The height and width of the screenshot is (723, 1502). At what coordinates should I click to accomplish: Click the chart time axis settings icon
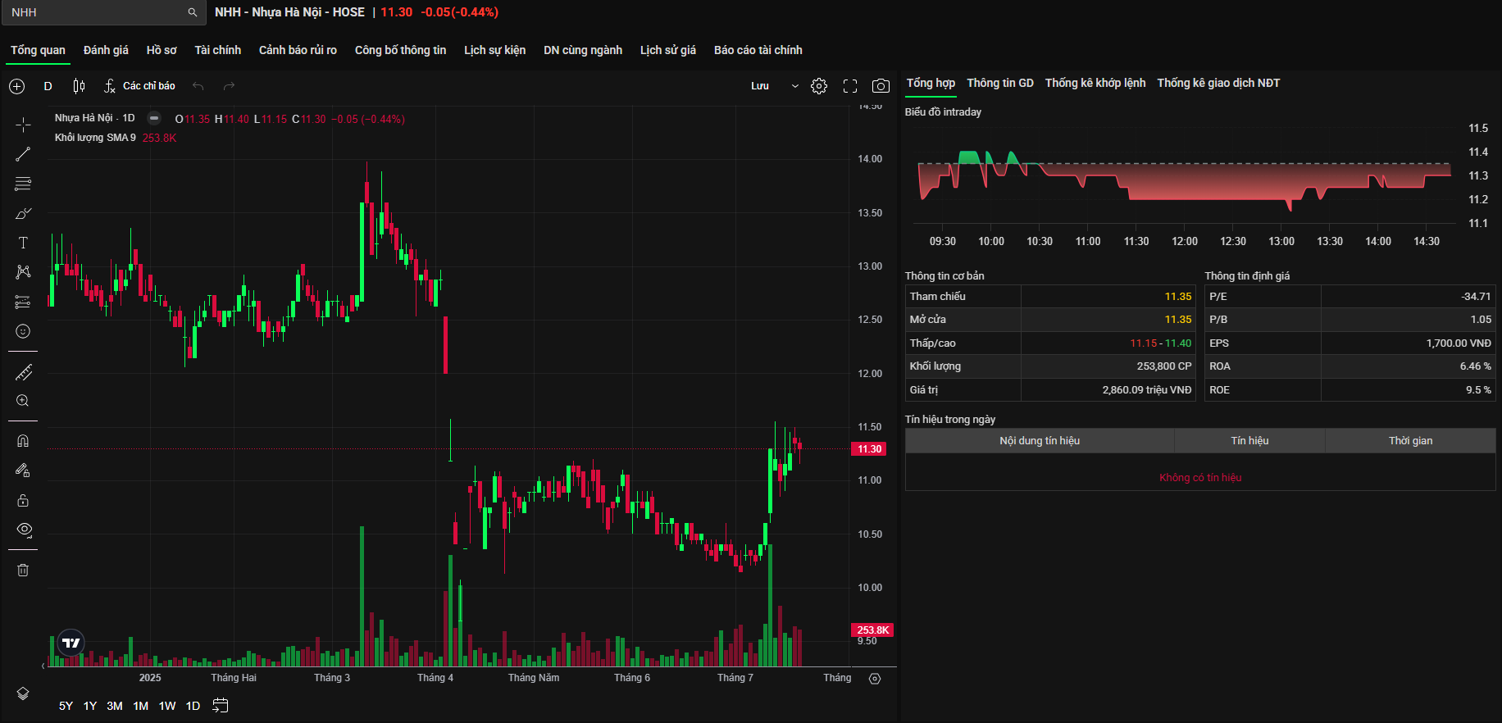(x=875, y=679)
